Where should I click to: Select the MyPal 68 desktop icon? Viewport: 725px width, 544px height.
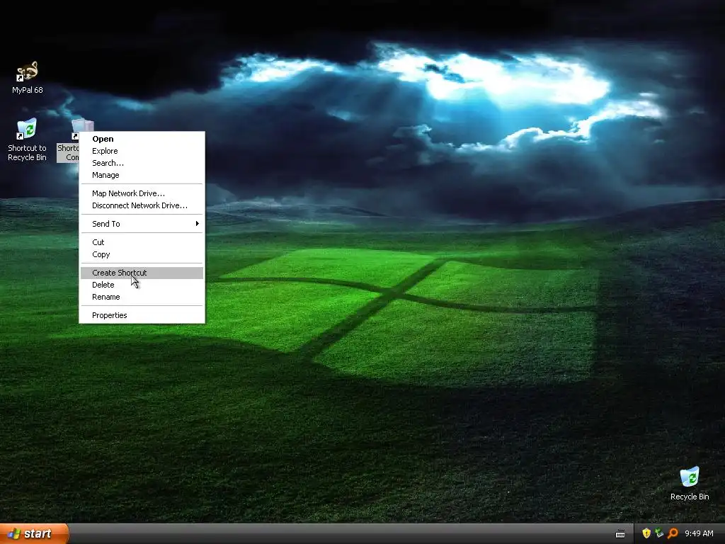[x=28, y=78]
